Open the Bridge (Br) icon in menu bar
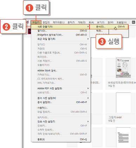The image size is (136, 148). click(134, 22)
